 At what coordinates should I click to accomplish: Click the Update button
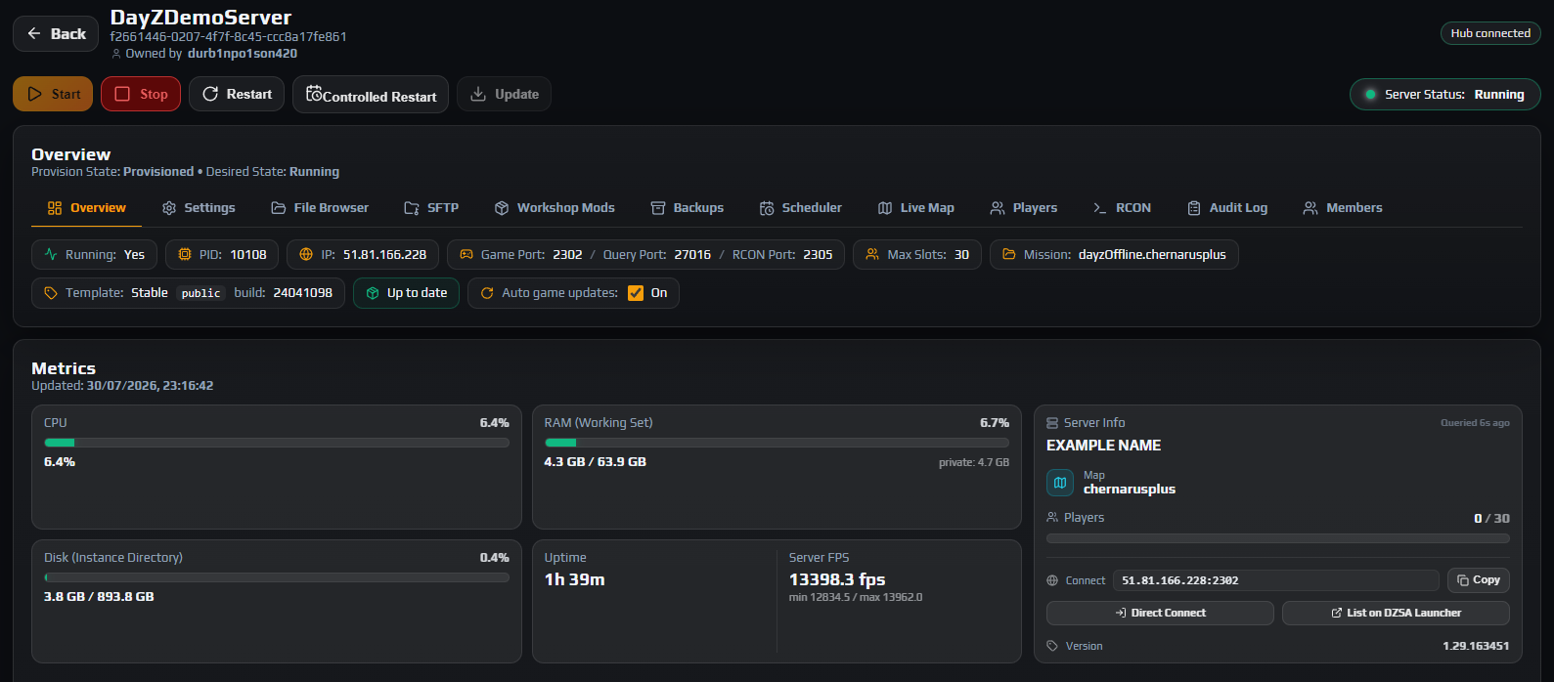[x=505, y=94]
